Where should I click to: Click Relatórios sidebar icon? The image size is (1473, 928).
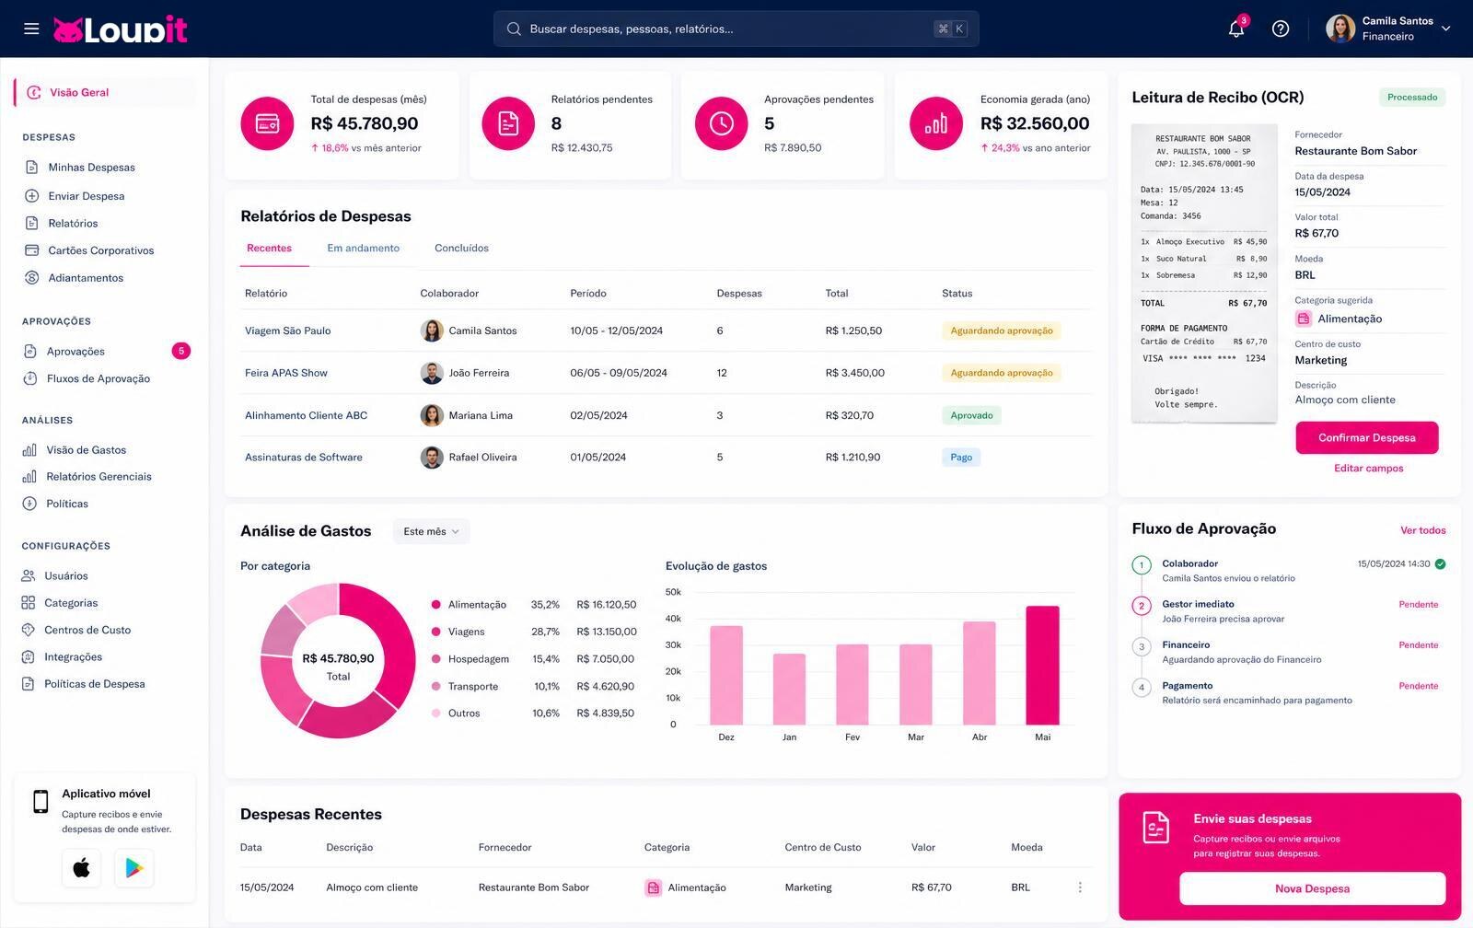pos(31,223)
